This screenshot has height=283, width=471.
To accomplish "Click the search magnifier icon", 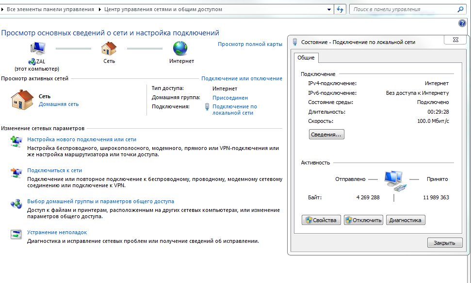I will [460, 9].
